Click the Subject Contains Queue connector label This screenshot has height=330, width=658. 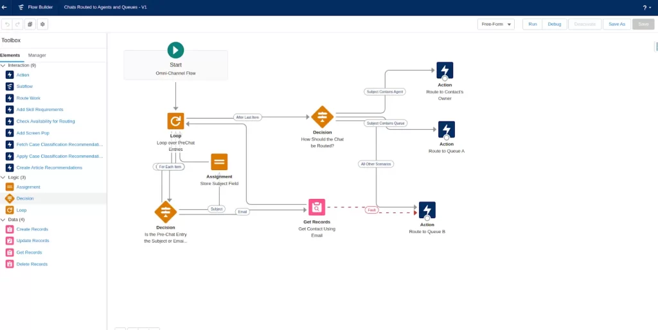[386, 123]
